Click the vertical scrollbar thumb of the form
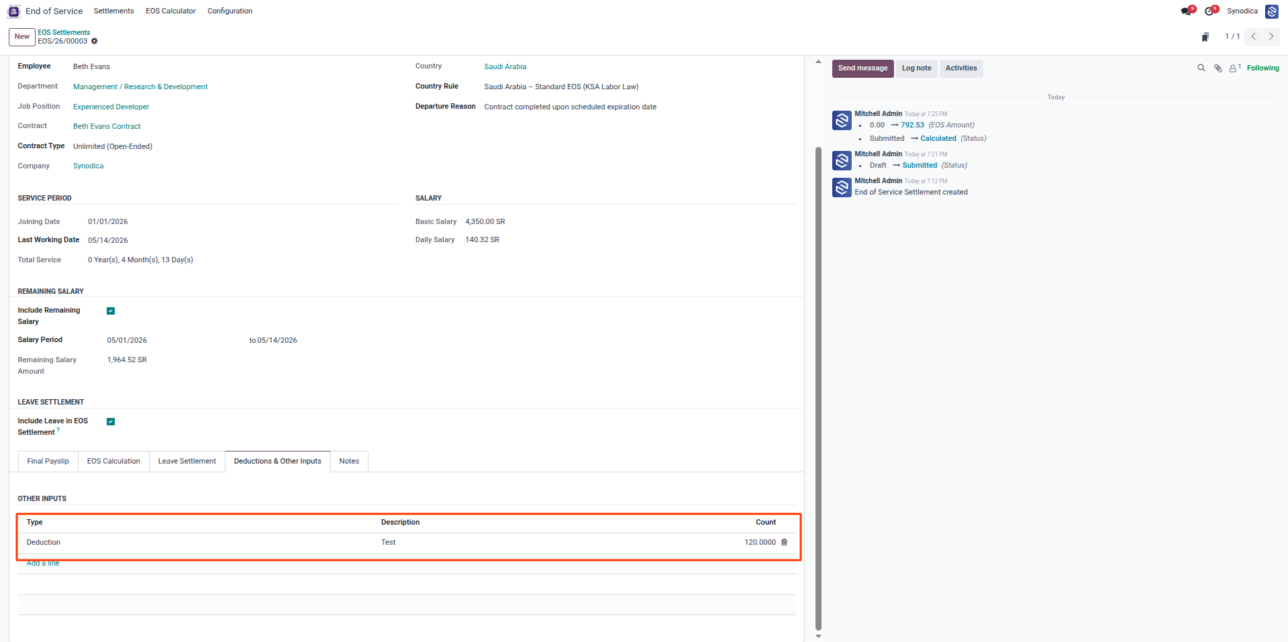Image resolution: width=1288 pixels, height=642 pixels. (x=818, y=388)
